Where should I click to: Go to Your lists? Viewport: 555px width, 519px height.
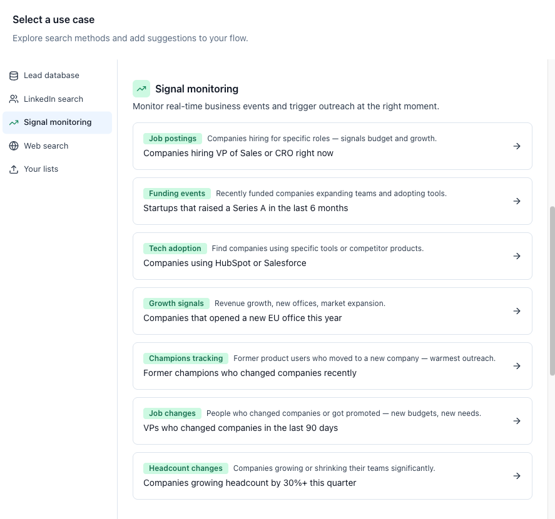[57, 169]
